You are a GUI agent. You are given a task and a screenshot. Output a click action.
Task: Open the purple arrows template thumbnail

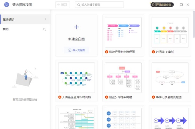pyautogui.click(x=170, y=118)
